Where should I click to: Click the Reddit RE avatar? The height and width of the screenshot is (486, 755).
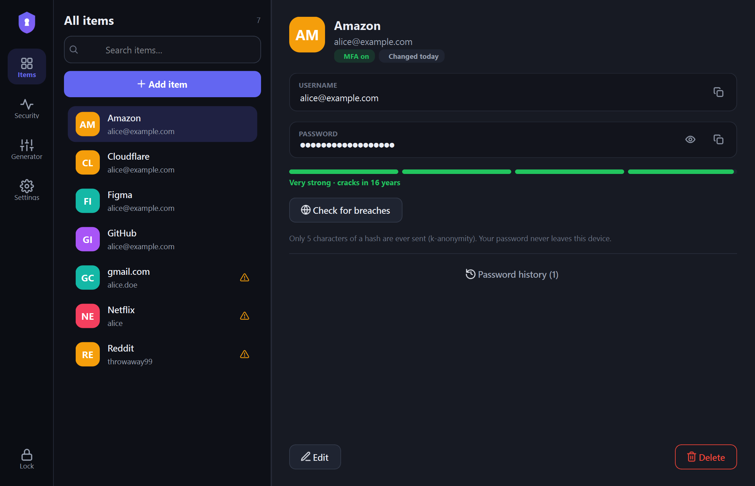pos(88,354)
